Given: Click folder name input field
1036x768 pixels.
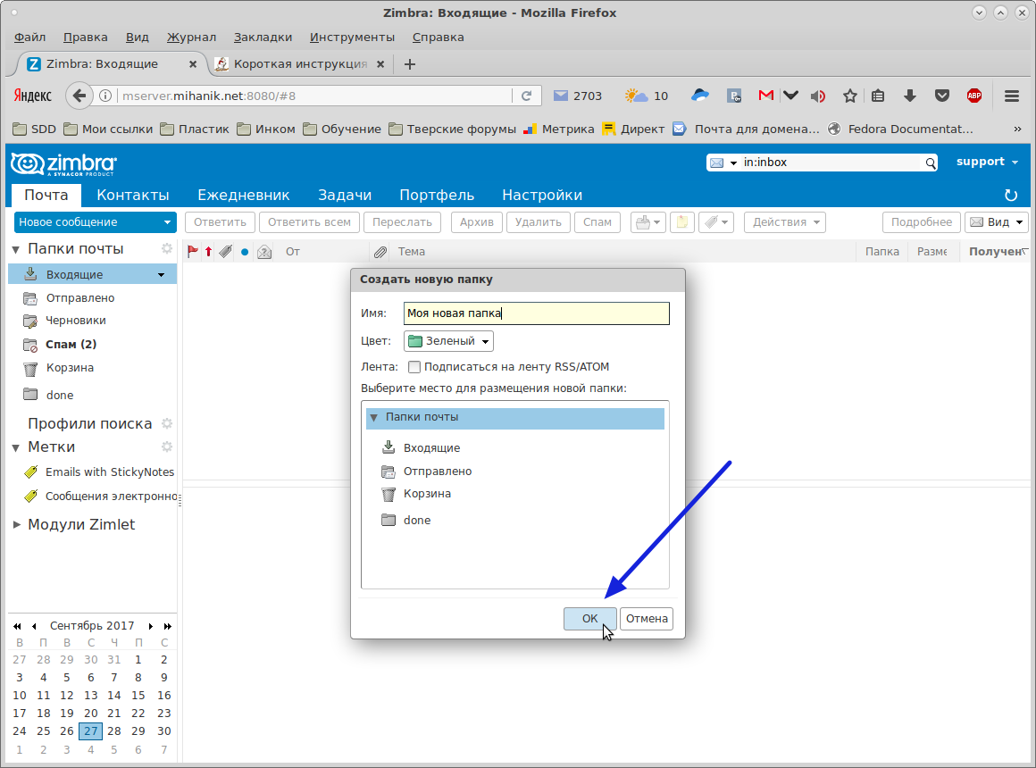Looking at the screenshot, I should point(537,313).
